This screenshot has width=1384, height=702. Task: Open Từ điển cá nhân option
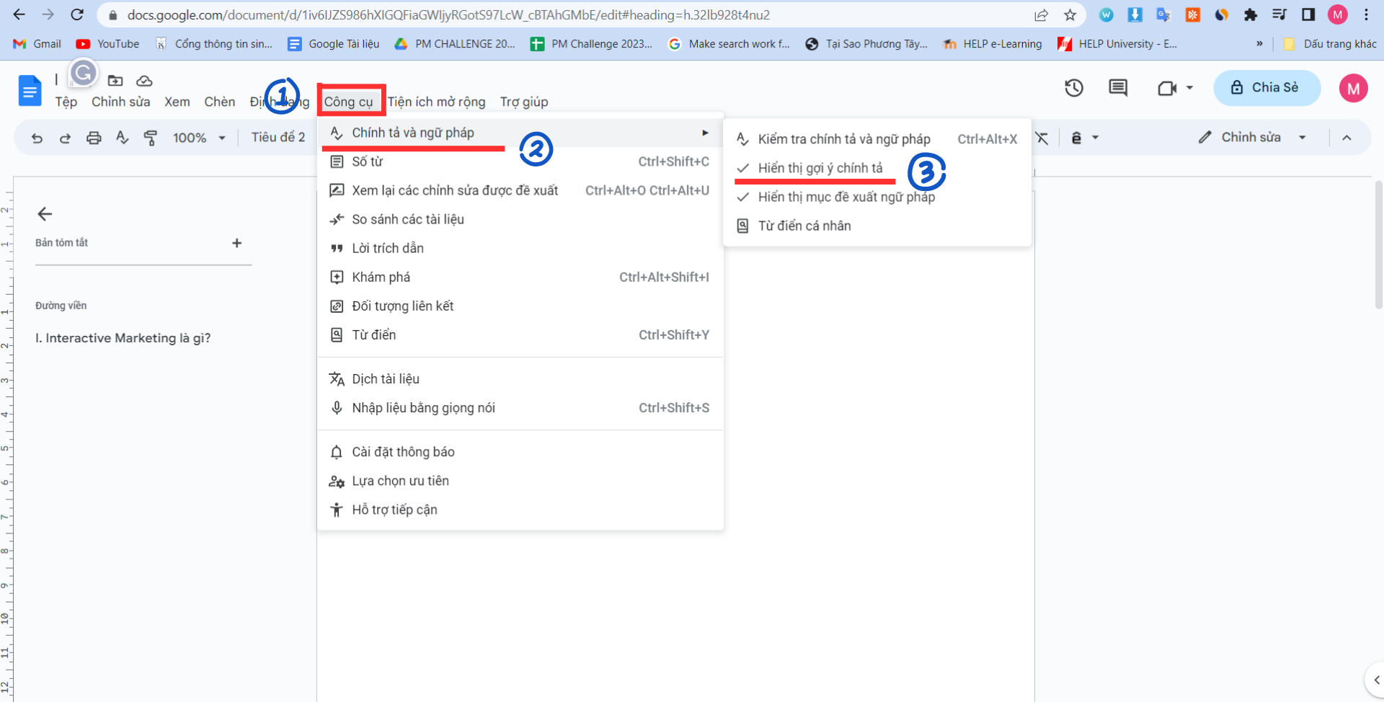pos(804,226)
